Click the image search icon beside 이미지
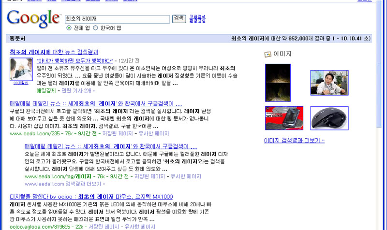The height and width of the screenshot is (230, 387). click(x=268, y=54)
